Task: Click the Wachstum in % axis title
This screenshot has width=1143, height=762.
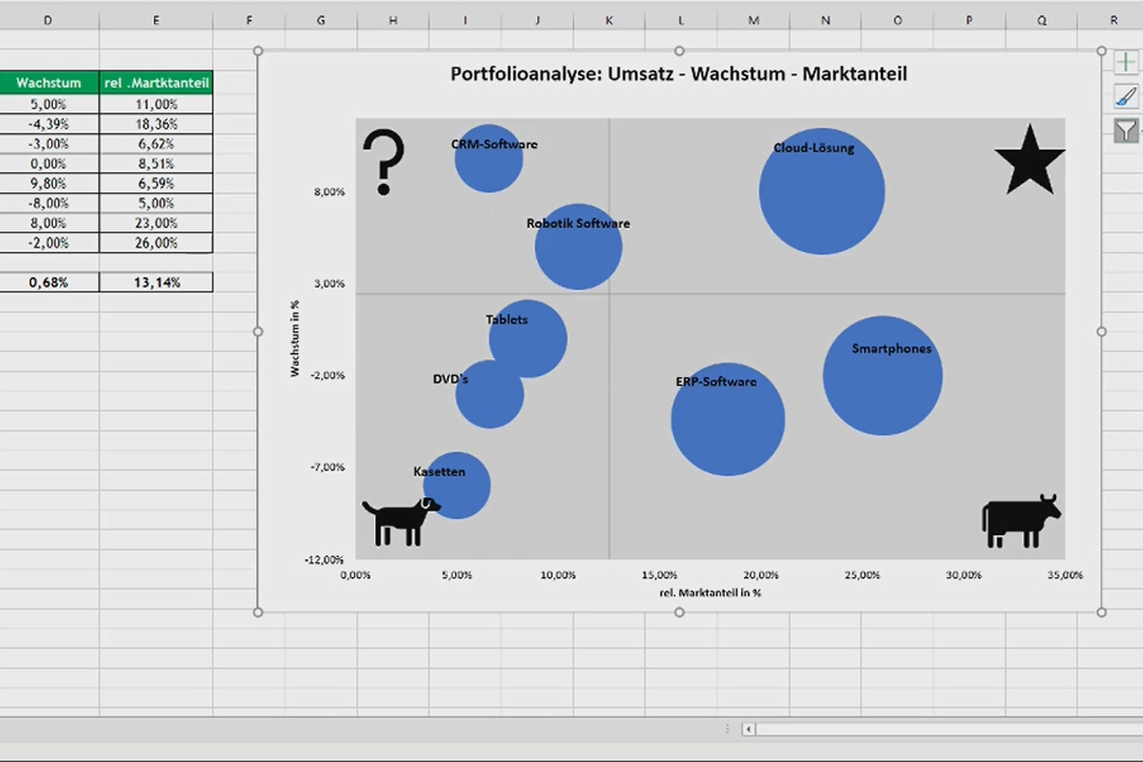Action: [x=295, y=338]
